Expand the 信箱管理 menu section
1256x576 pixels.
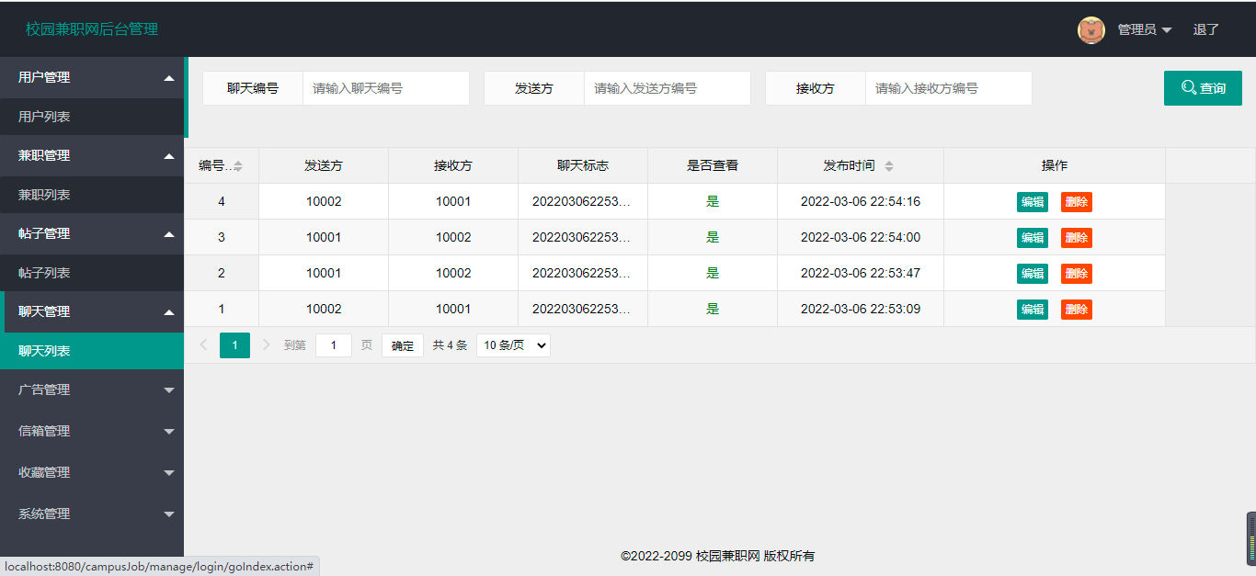tap(92, 431)
